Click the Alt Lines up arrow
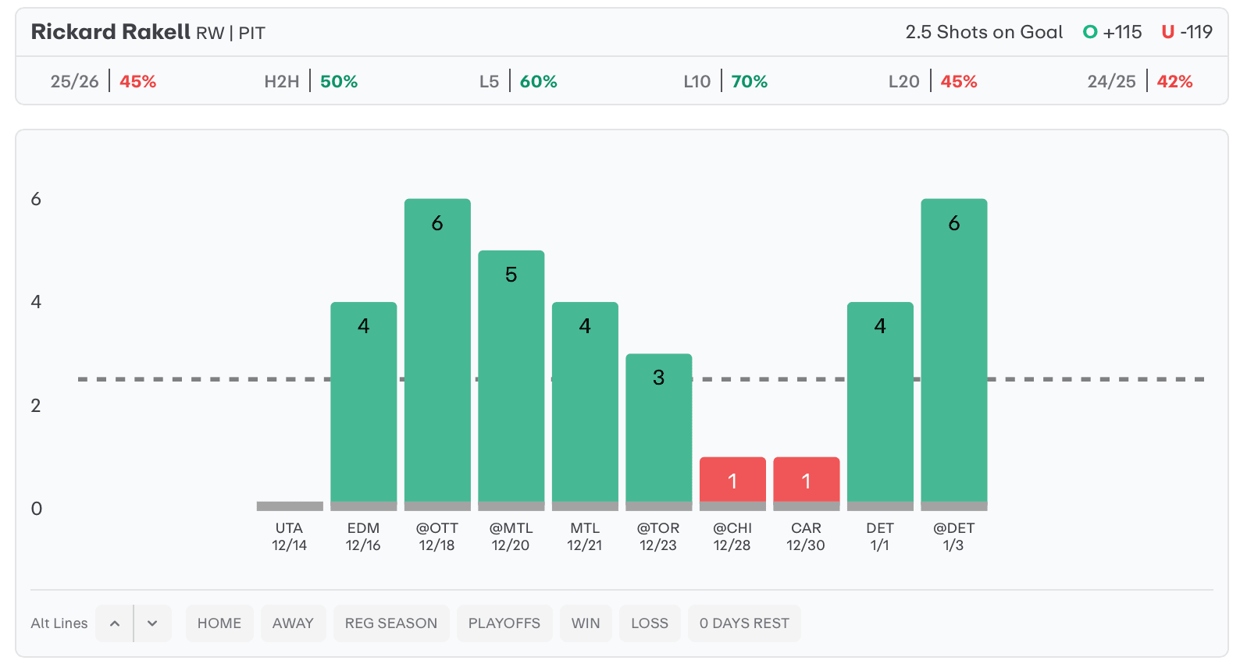This screenshot has width=1240, height=671. point(115,623)
